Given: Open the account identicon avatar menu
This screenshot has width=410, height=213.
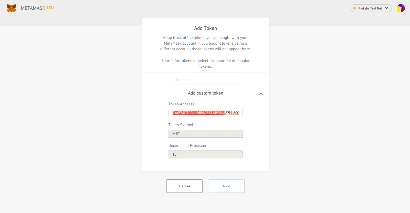Looking at the screenshot, I should pos(401,8).
